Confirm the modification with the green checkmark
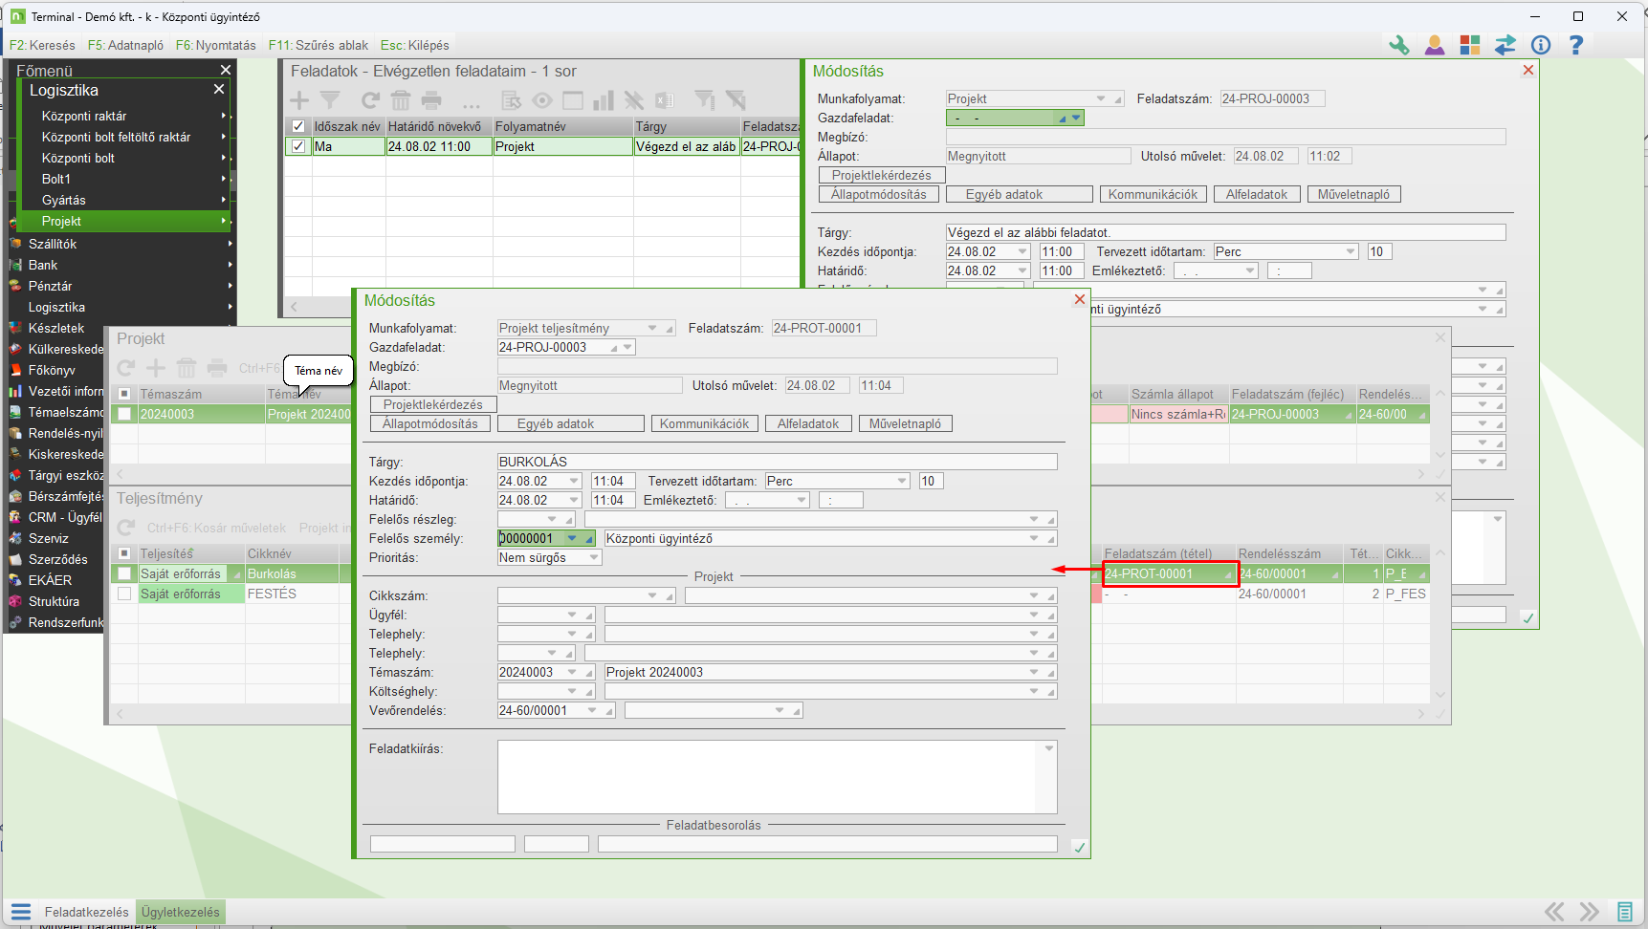1648x929 pixels. point(1079,848)
